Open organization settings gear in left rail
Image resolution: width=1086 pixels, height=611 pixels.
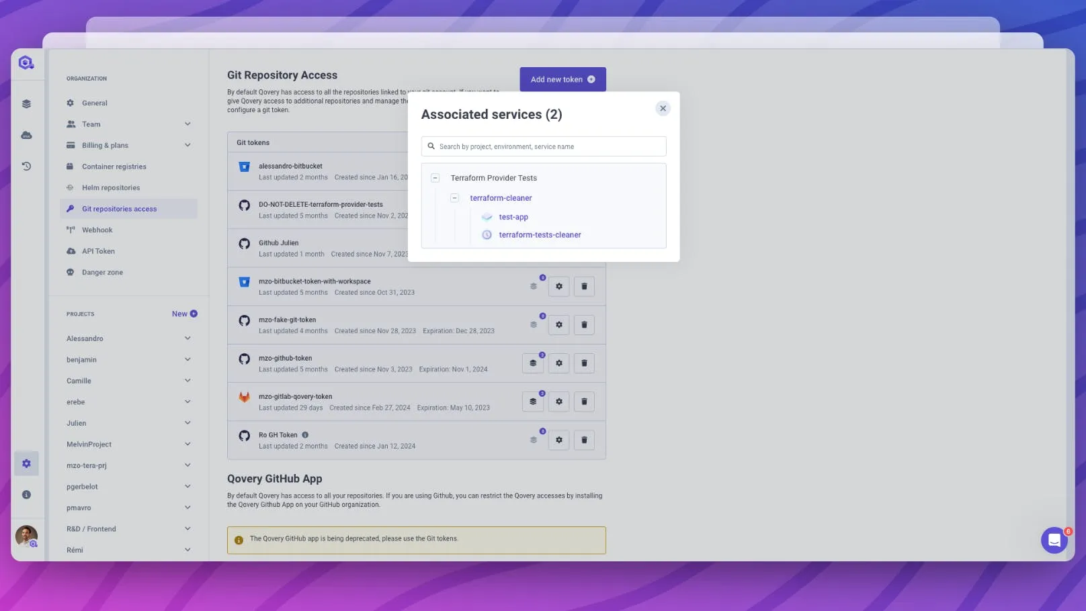26,463
